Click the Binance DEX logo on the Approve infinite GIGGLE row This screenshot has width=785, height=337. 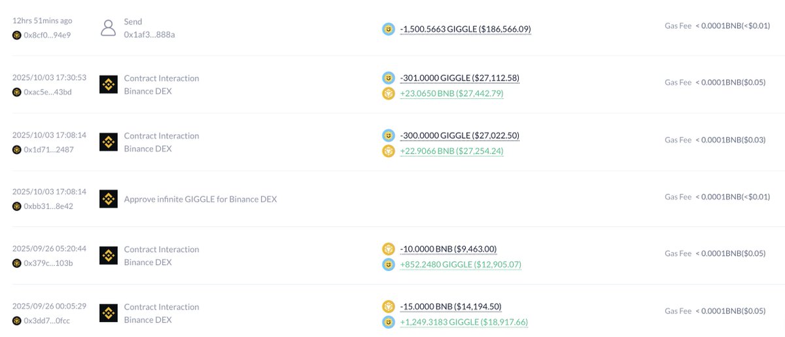pyautogui.click(x=109, y=199)
